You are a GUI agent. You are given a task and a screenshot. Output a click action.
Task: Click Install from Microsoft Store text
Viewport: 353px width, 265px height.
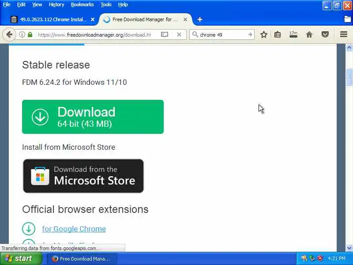(69, 147)
